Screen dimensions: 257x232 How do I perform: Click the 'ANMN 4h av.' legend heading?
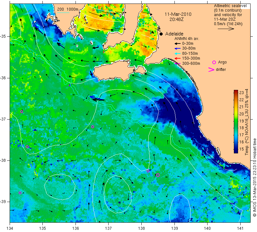tap(187, 39)
